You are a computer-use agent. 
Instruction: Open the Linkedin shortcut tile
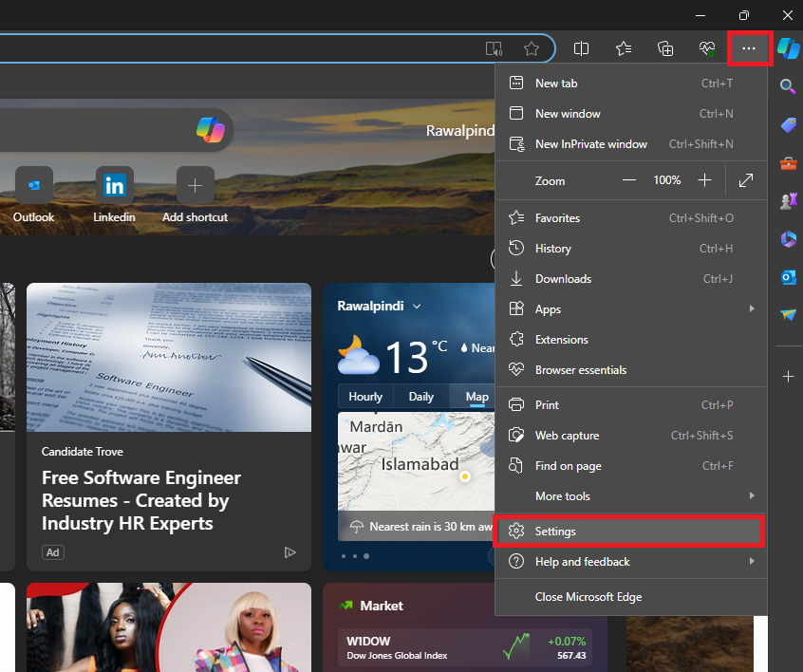(x=114, y=185)
